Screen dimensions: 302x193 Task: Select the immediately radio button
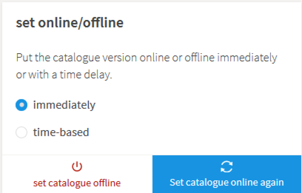pos(21,105)
